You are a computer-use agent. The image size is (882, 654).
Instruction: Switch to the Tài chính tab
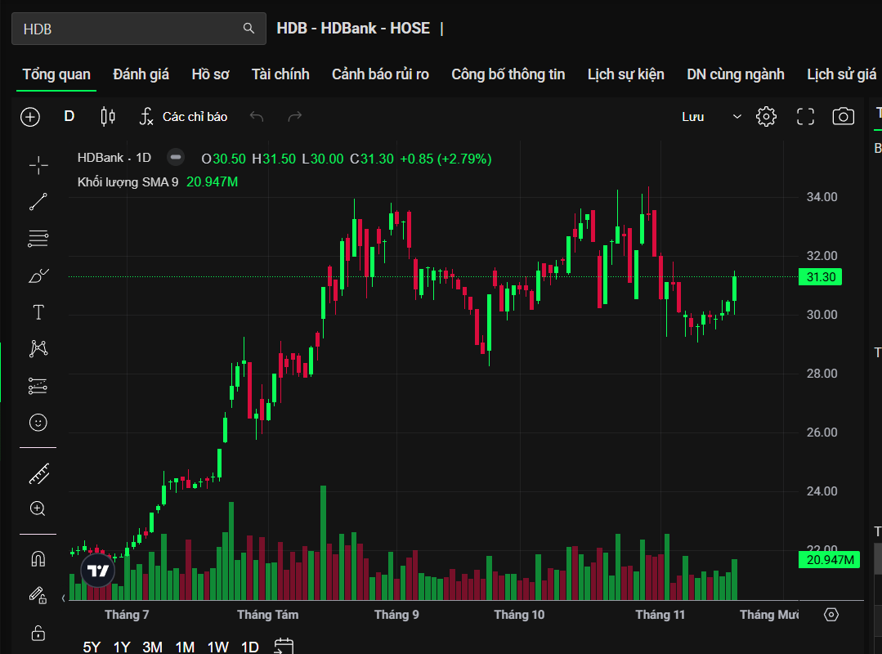tap(280, 74)
